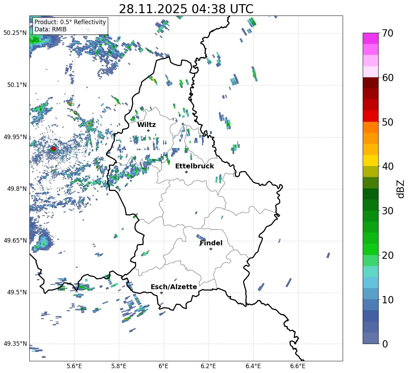The height and width of the screenshot is (373, 409).
Task: Click the dBZ colorbar axis label
Action: 401,189
